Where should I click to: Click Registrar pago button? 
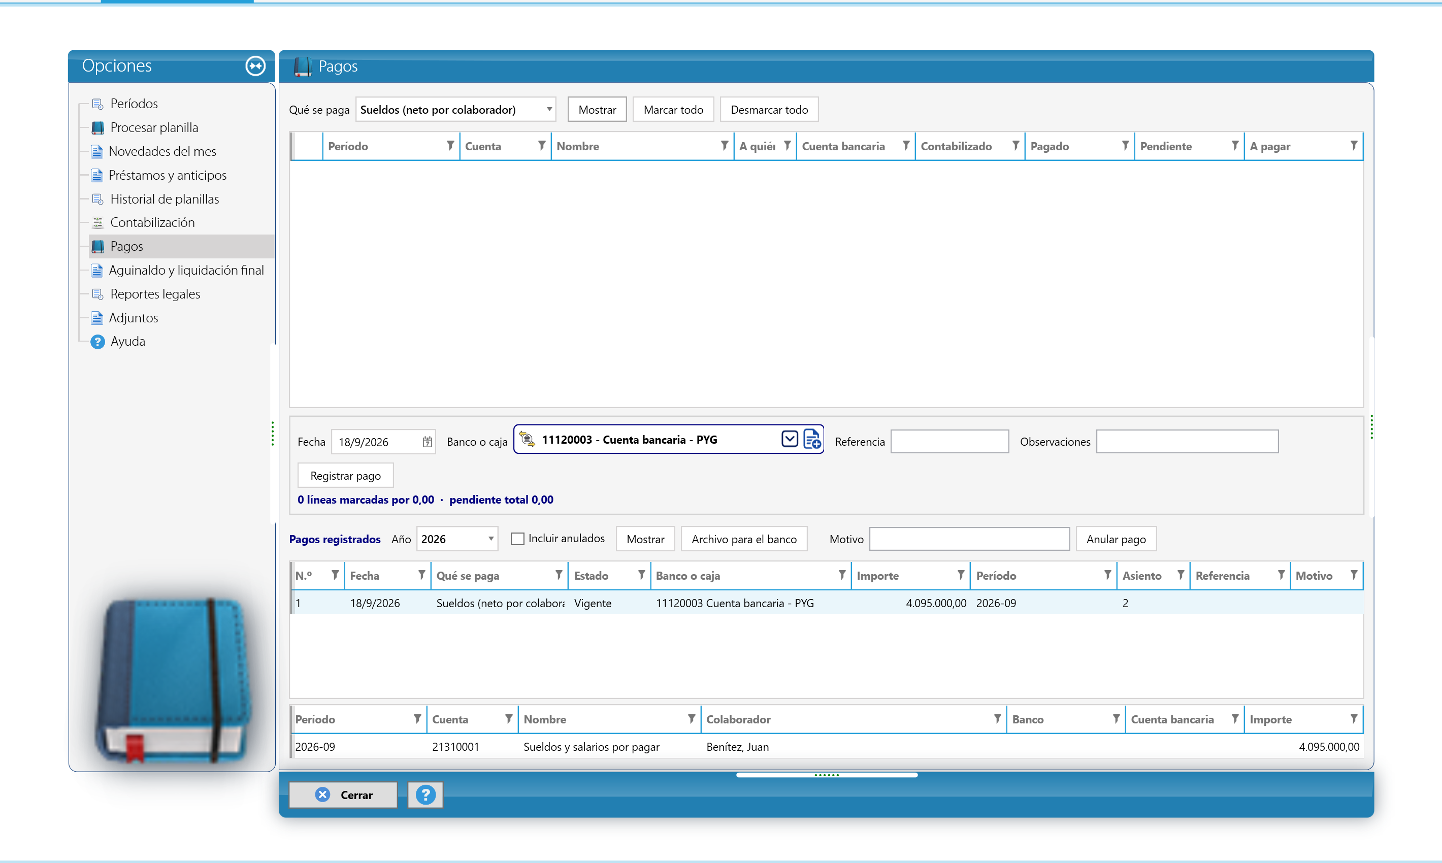346,475
